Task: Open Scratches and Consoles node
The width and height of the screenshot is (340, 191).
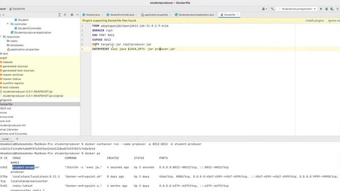Action: [14, 134]
